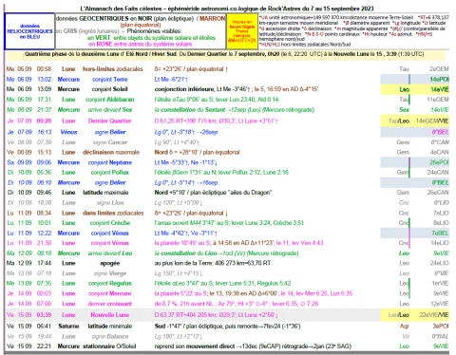Select the 'dernier croissant' pink event
Viewport: 456px width, 355px height.
(109, 304)
